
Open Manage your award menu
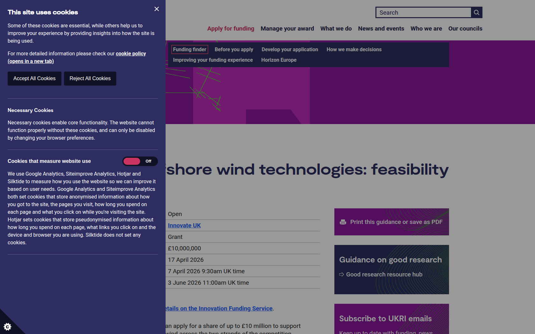click(x=287, y=29)
